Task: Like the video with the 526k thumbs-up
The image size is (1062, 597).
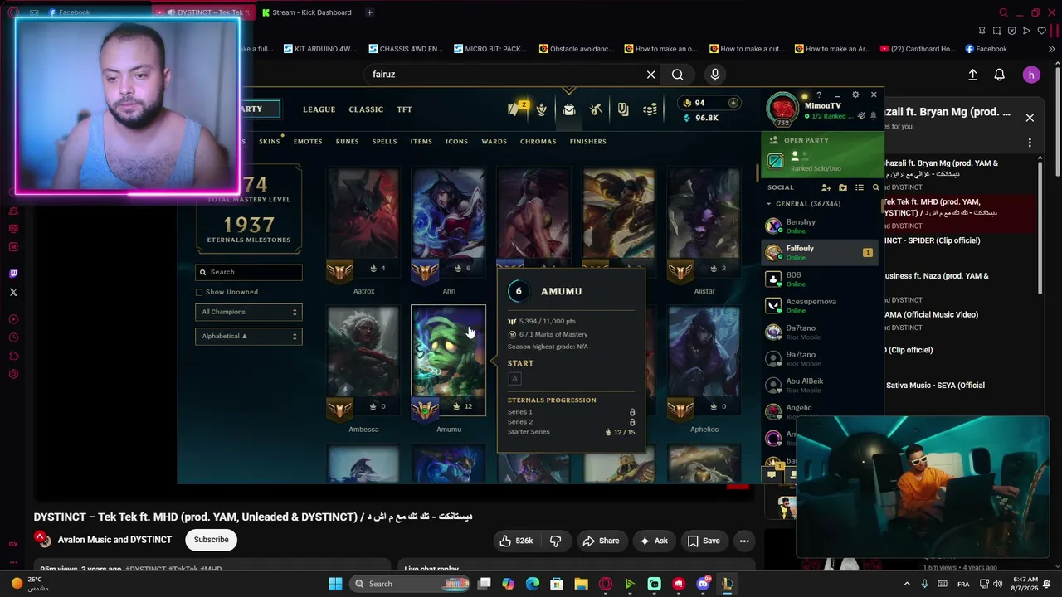Action: click(x=516, y=541)
